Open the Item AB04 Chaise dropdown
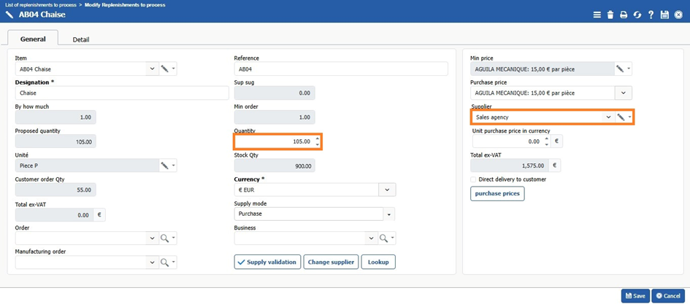Image resolution: width=690 pixels, height=304 pixels. click(x=152, y=69)
